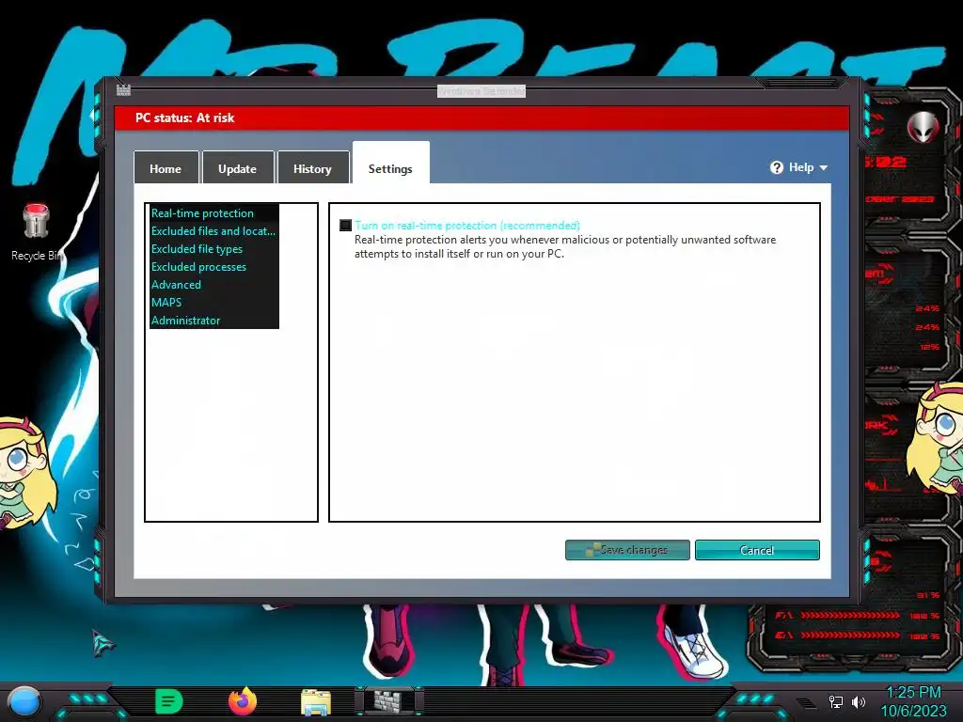Open the MAPS settings entry
Screen dimensions: 963x722
tap(166, 302)
